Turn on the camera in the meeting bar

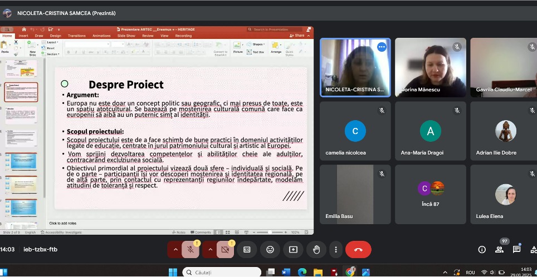tap(225, 250)
